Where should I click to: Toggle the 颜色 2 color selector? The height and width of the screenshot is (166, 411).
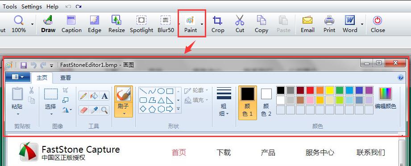click(x=266, y=103)
